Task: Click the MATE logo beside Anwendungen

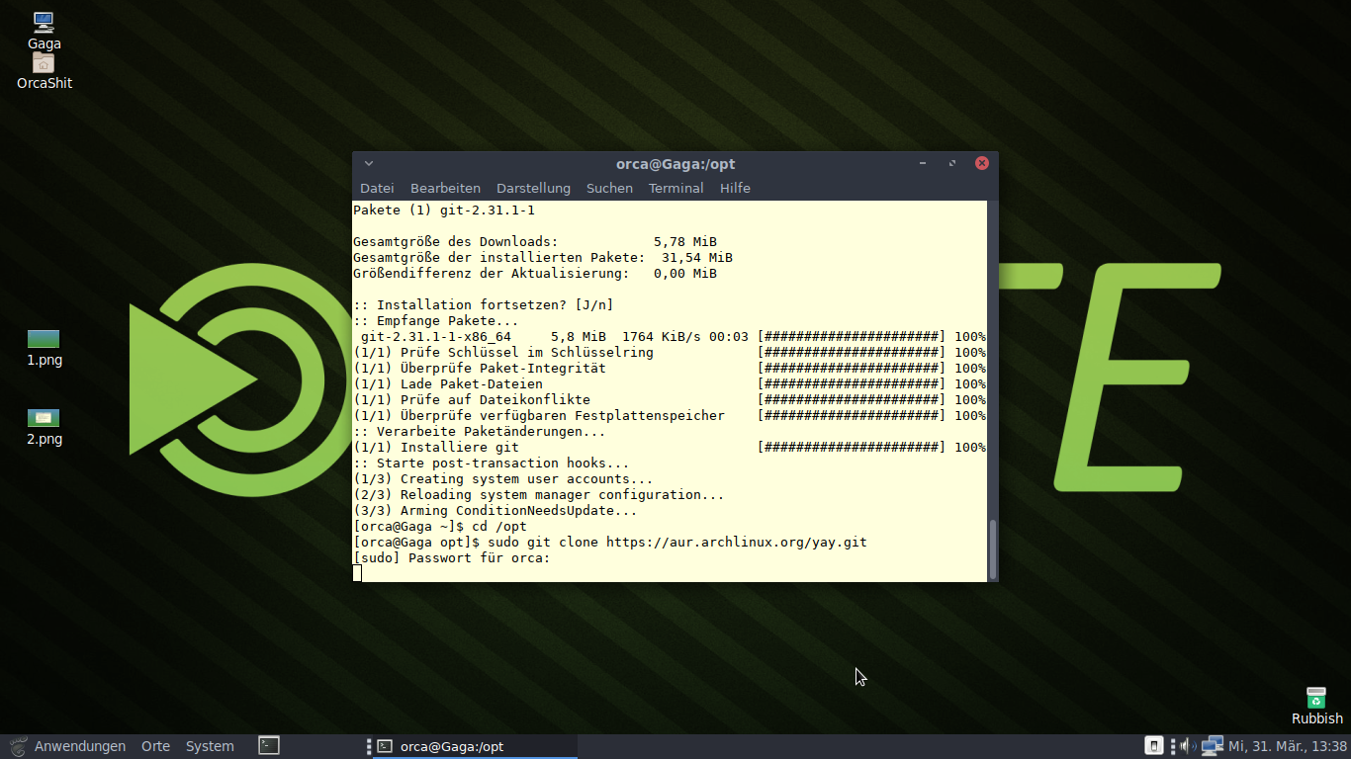Action: (x=18, y=746)
